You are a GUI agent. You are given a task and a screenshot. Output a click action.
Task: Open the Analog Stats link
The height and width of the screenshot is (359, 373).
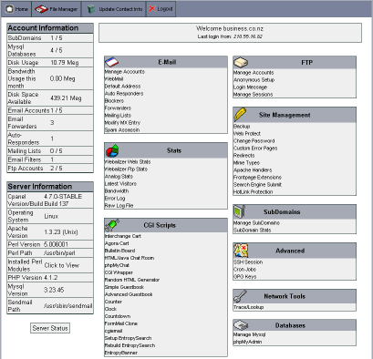click(x=119, y=177)
